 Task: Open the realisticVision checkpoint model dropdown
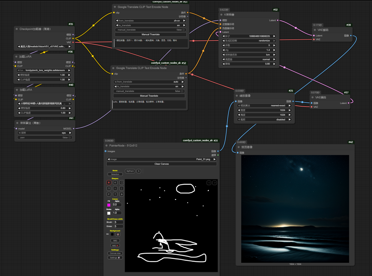[x=44, y=46]
